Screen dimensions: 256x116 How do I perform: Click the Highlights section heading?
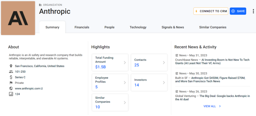[100, 47]
